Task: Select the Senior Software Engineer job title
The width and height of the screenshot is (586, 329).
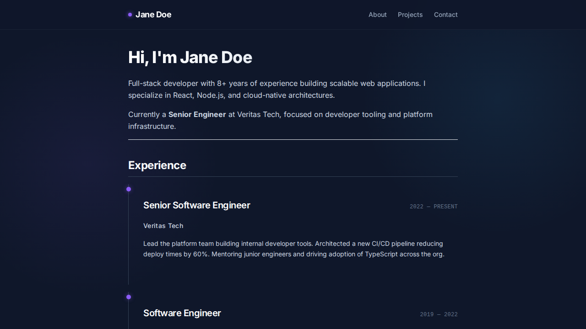Action: [196, 205]
